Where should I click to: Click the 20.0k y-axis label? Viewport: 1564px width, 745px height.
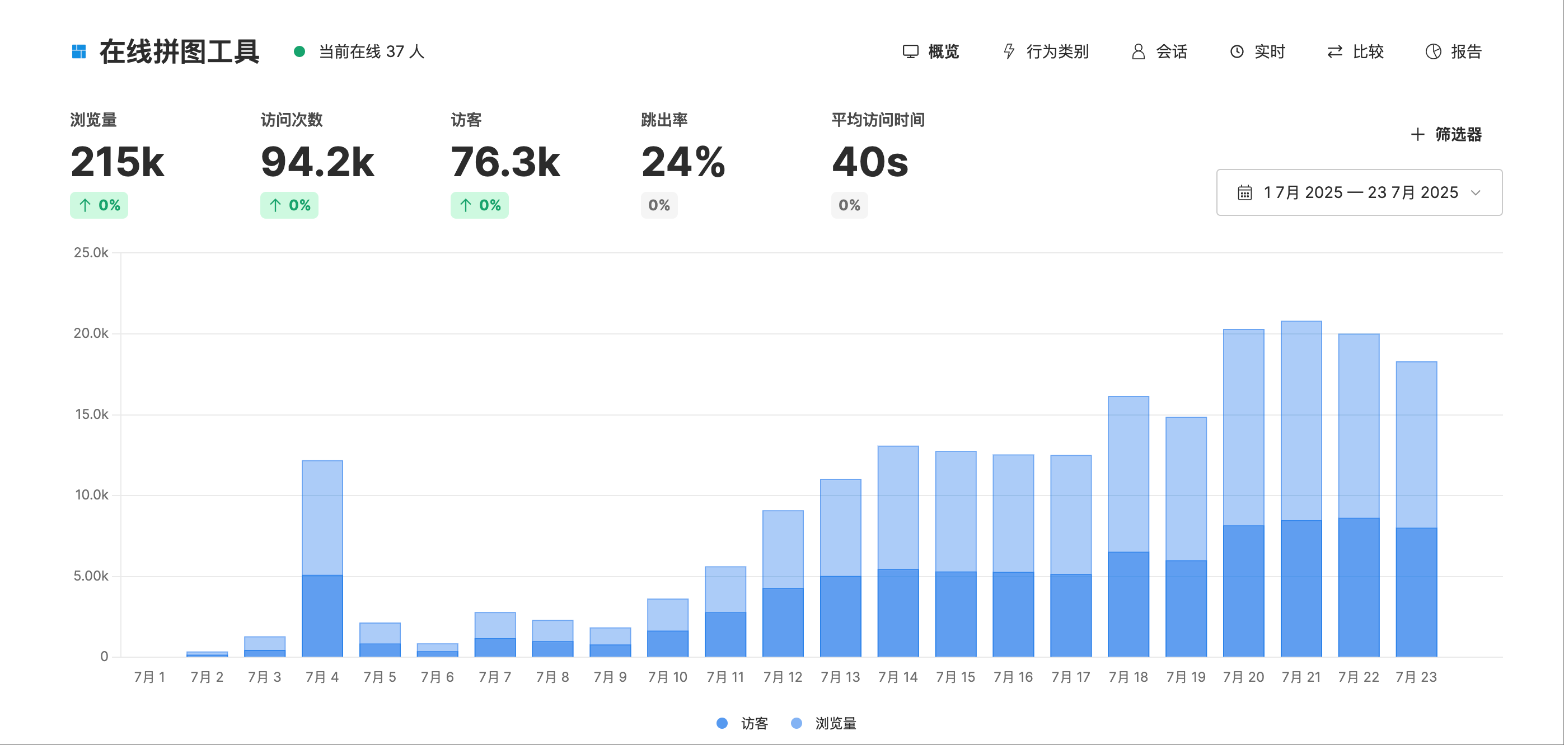pyautogui.click(x=91, y=333)
